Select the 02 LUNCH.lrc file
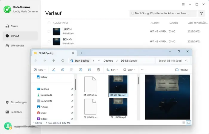This screenshot has height=134, width=209. 90,109
